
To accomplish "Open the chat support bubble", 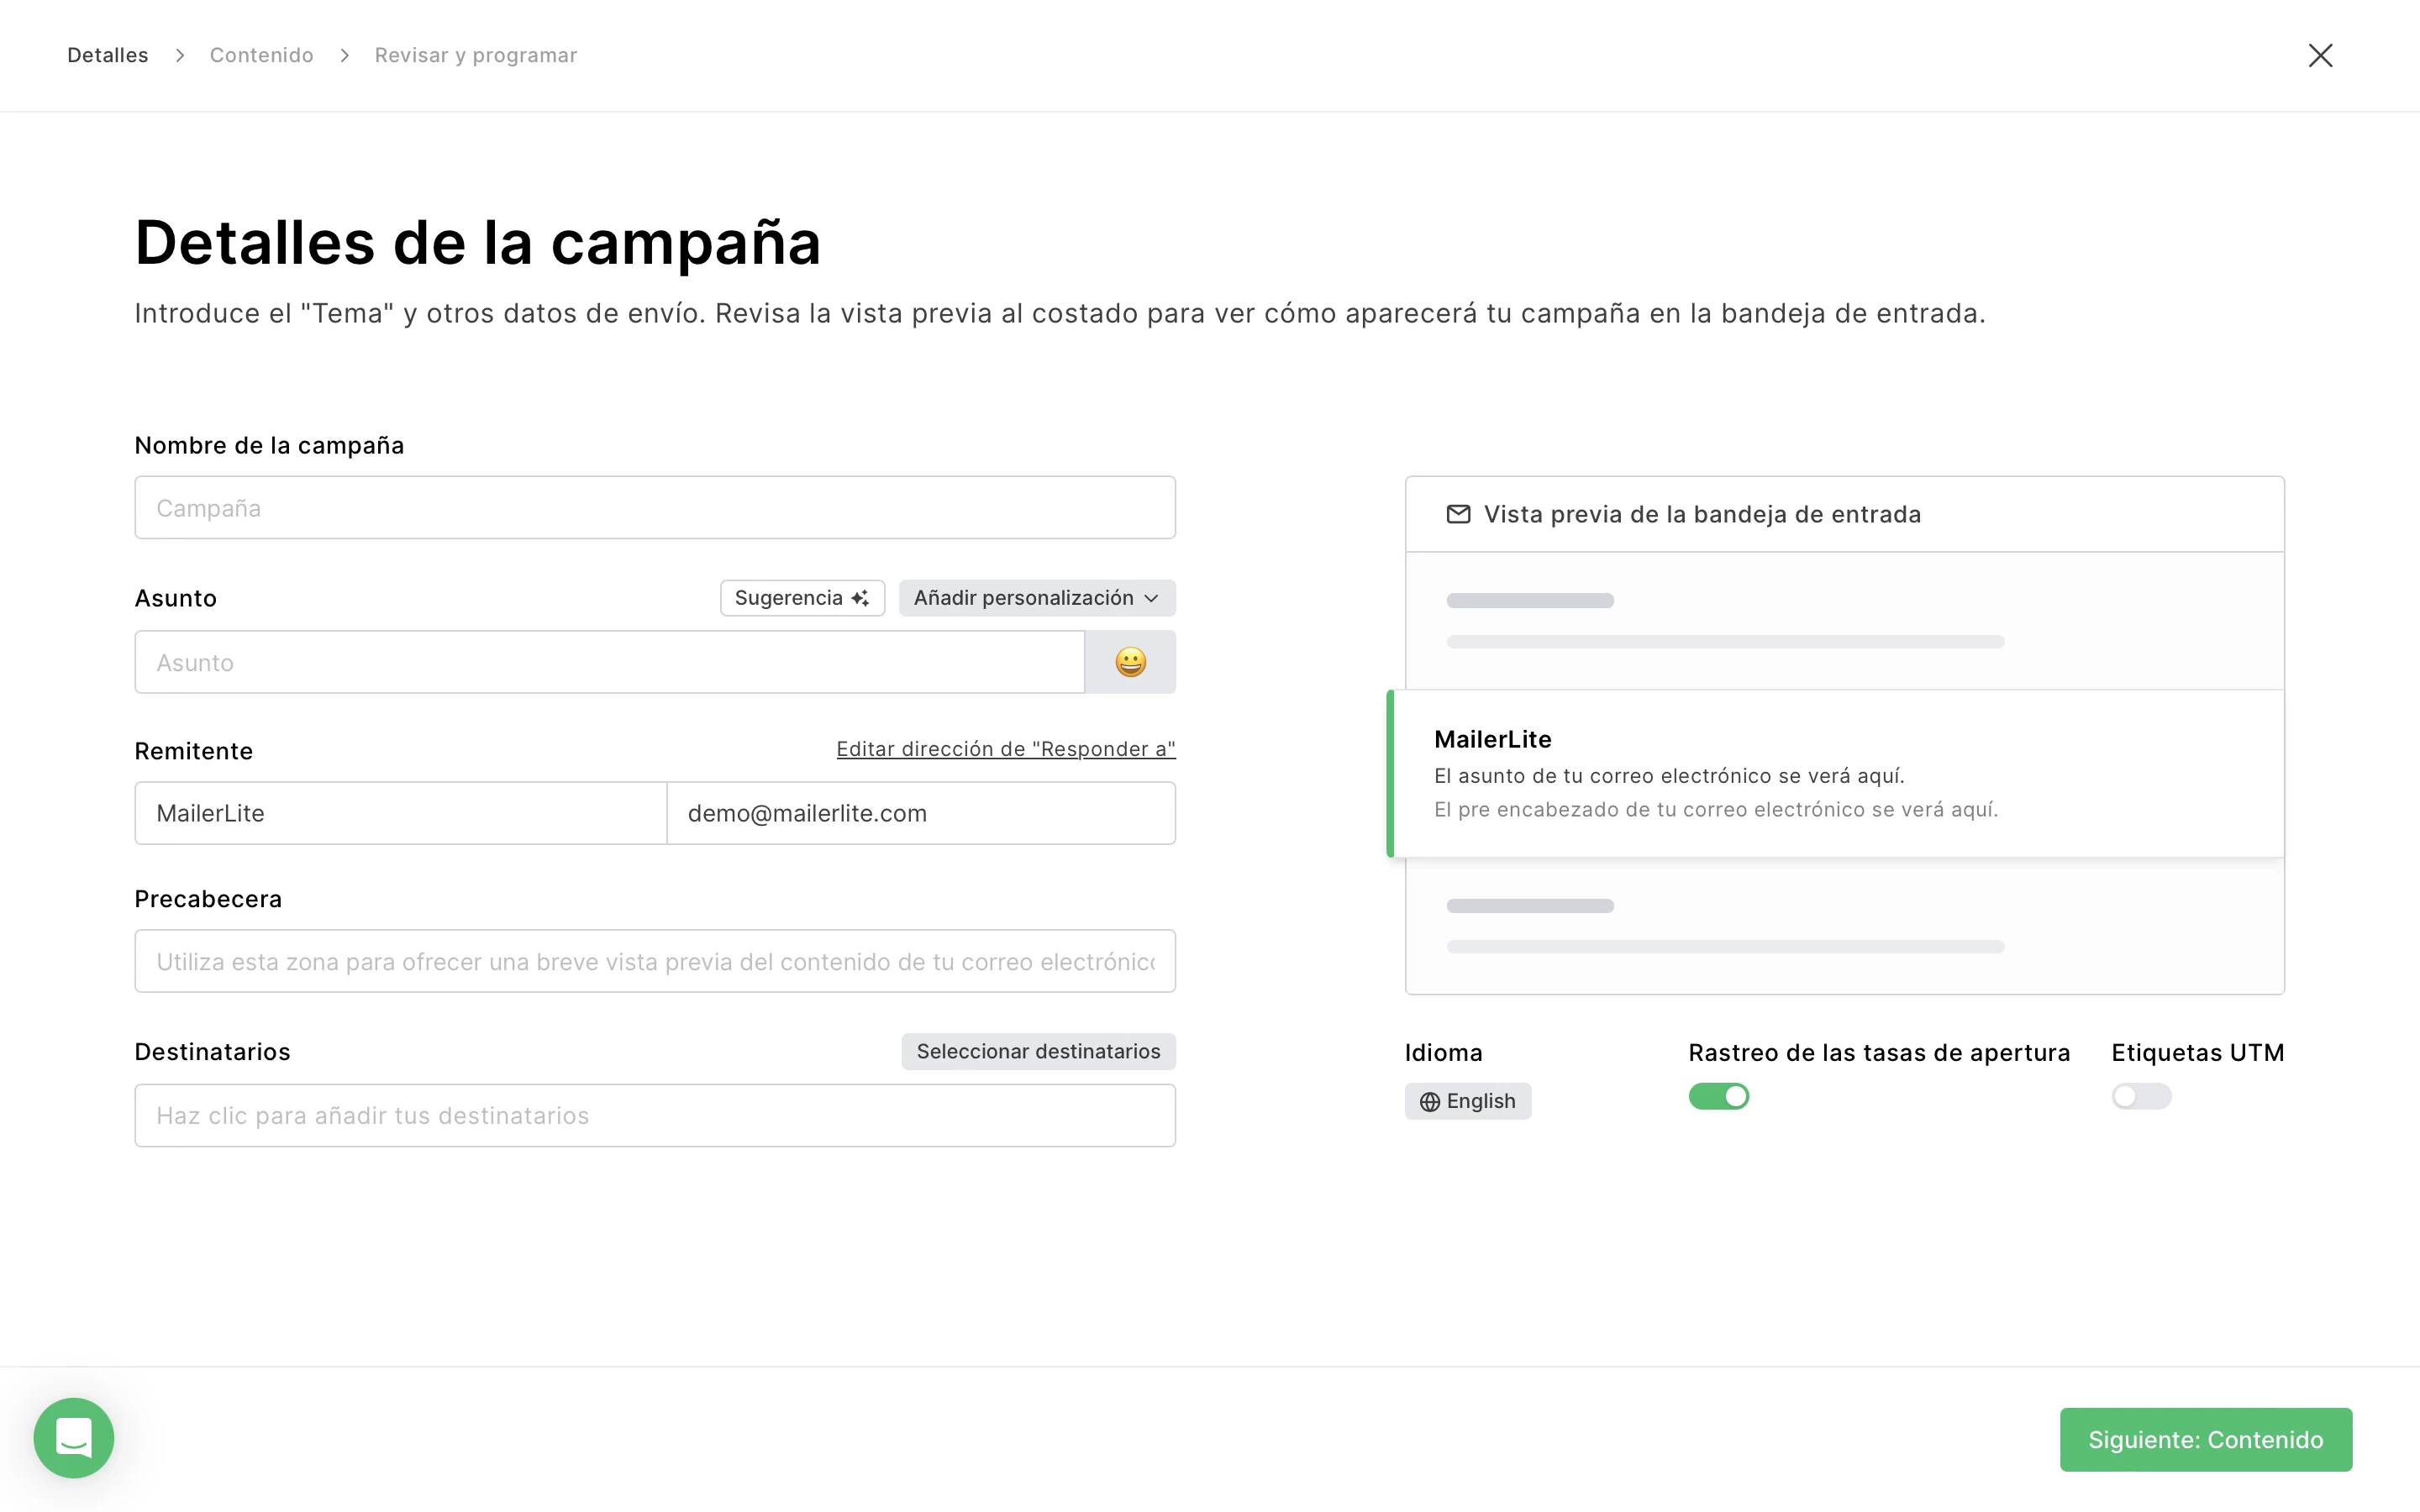I will click(x=74, y=1437).
